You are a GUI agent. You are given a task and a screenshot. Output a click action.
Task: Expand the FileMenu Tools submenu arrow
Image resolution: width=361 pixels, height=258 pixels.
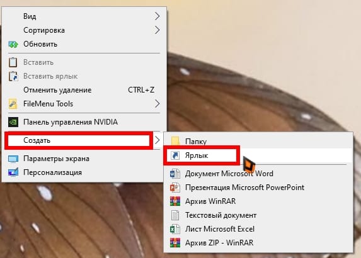(x=157, y=104)
